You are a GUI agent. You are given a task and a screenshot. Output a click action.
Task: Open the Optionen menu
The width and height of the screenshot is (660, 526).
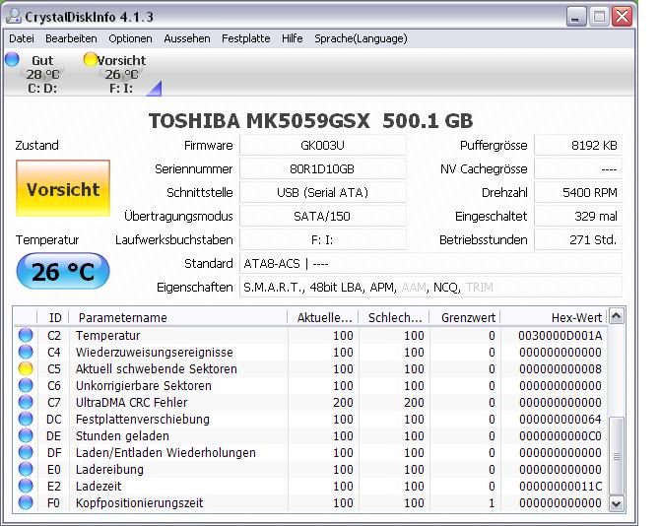pos(130,38)
